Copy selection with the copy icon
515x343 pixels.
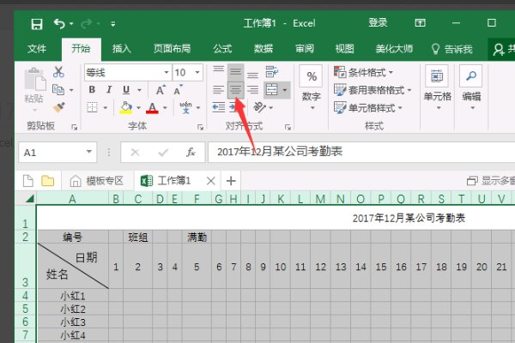pos(58,89)
